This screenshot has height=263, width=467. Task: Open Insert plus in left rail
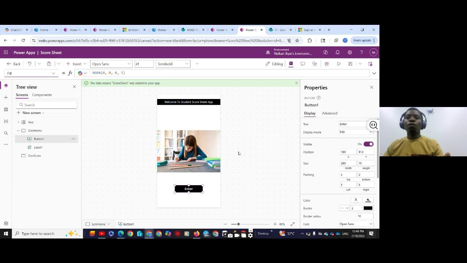(6, 98)
